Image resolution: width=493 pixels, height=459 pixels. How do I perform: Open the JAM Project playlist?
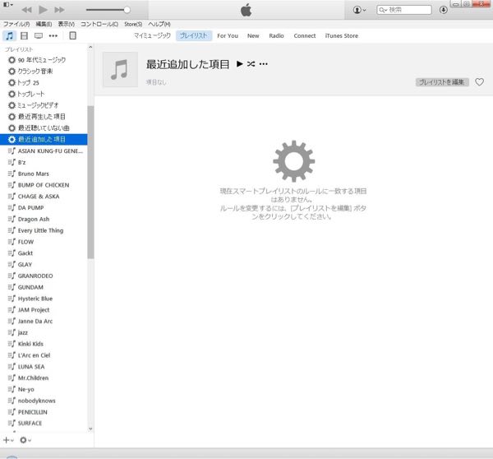44,310
